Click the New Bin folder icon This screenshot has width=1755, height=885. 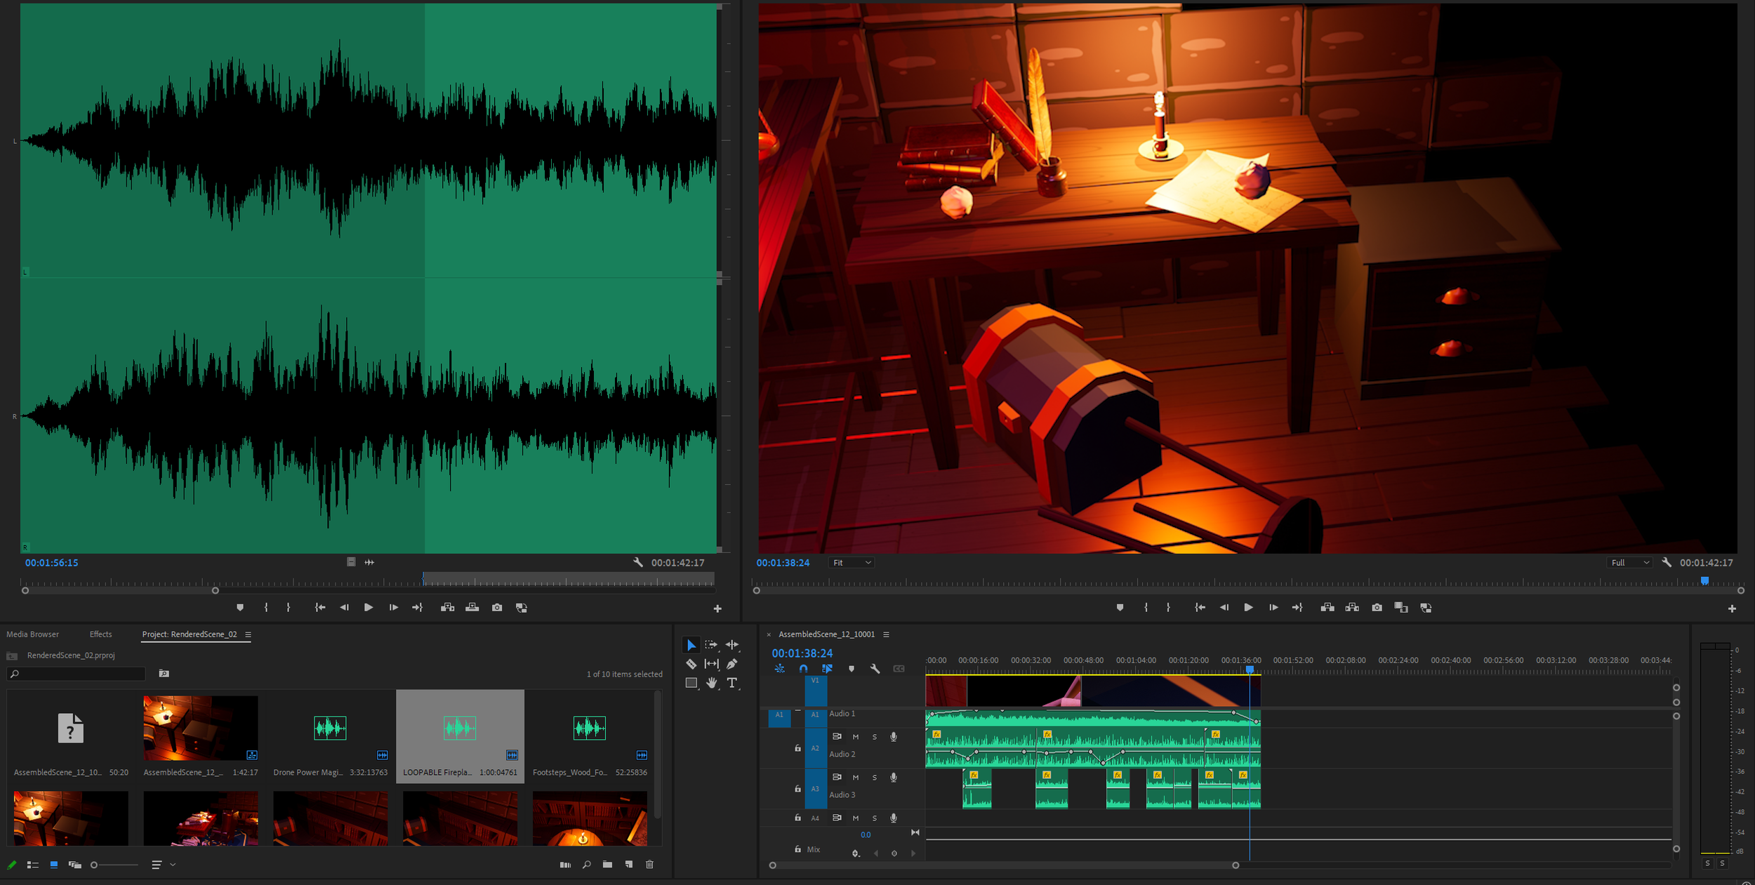coord(607,865)
